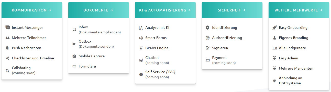This screenshot has width=331, height=92.
Task: Click the Chatbot label
Action: coord(152,58)
